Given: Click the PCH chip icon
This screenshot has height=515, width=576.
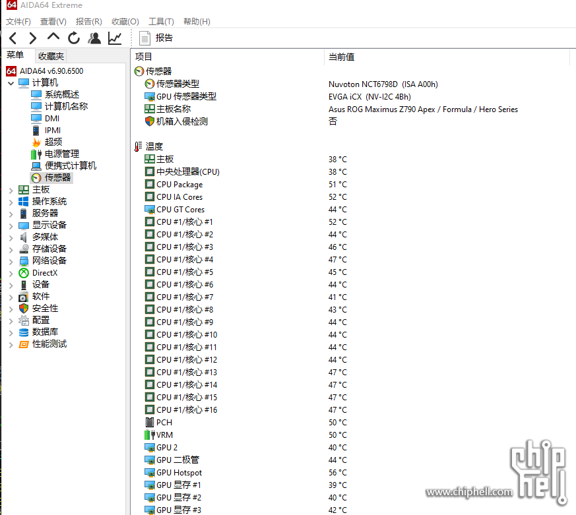Looking at the screenshot, I should pos(149,422).
